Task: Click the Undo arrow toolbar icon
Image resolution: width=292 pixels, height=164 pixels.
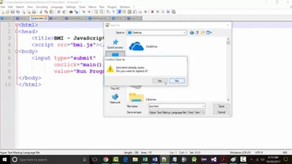Action: pos(58,12)
